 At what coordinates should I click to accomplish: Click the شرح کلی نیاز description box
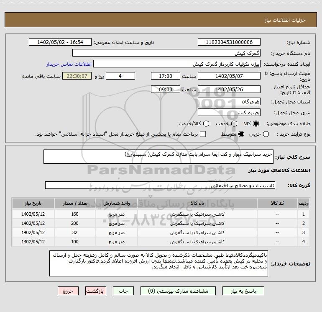(x=158, y=157)
